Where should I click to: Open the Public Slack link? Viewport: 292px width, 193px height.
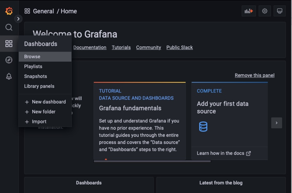click(180, 48)
